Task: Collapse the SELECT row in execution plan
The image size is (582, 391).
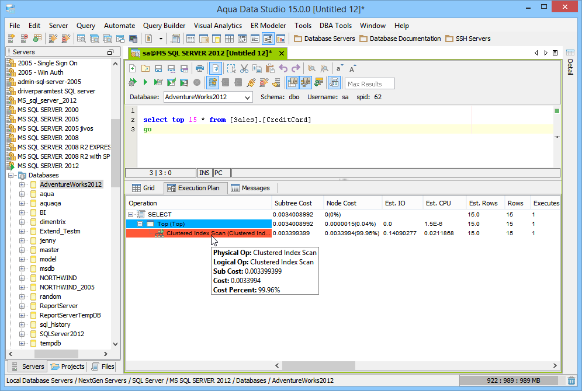Action: [x=131, y=214]
